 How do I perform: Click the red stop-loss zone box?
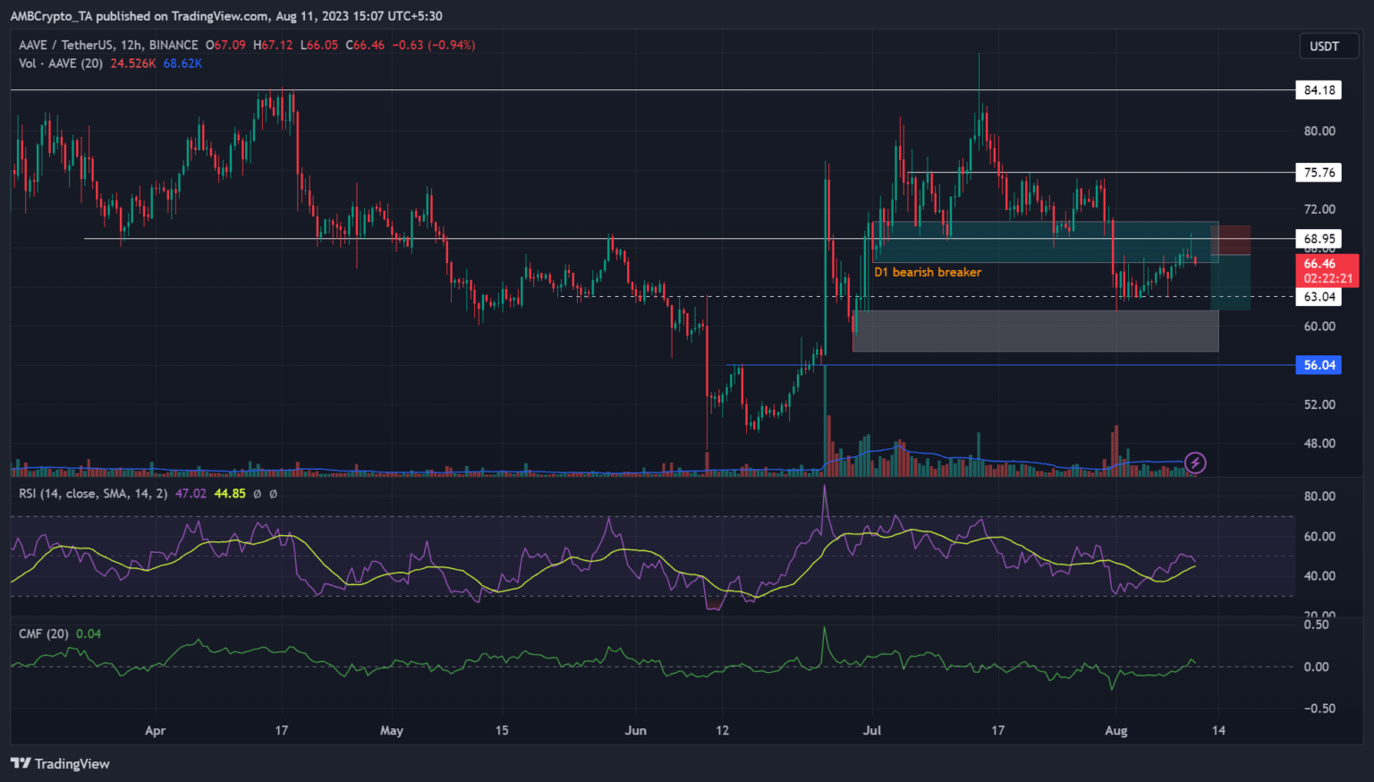click(x=1231, y=240)
